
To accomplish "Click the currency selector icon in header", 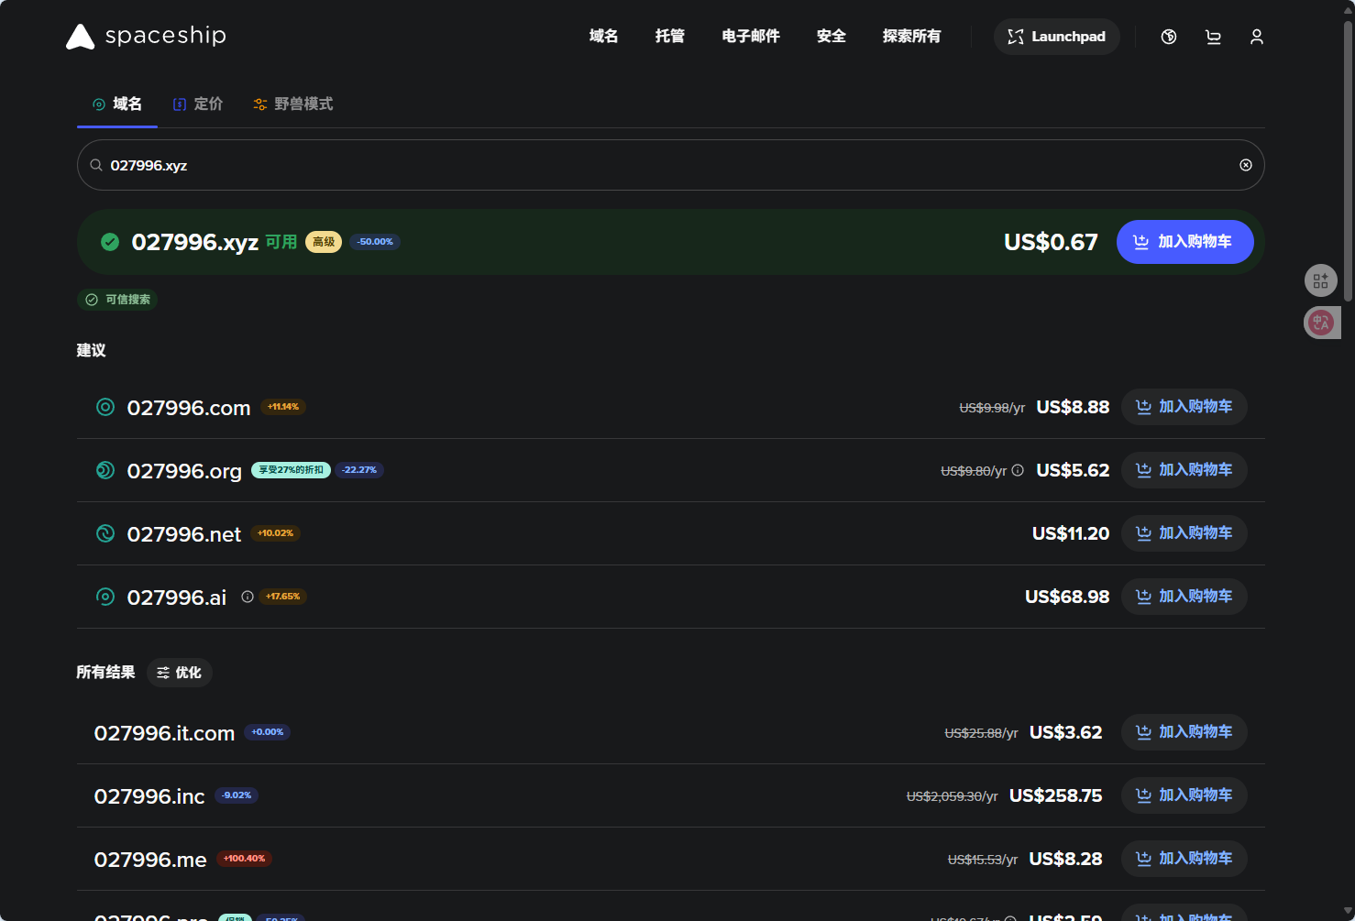I will pos(1169,37).
